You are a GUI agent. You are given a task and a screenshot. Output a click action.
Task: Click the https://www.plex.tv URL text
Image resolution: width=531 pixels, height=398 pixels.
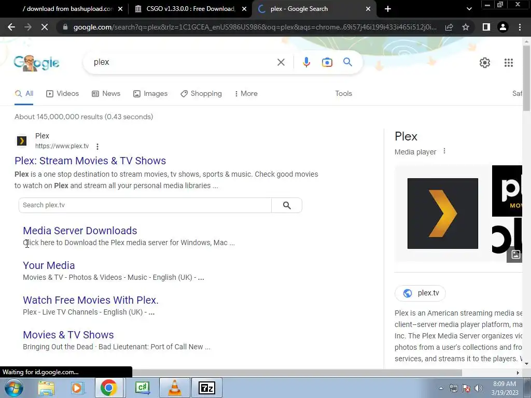62,146
